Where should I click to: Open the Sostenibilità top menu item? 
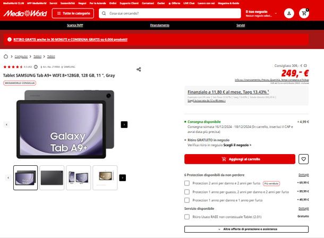tap(67, 3)
